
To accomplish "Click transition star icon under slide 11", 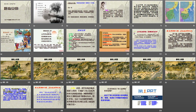I will pos(133,54).
